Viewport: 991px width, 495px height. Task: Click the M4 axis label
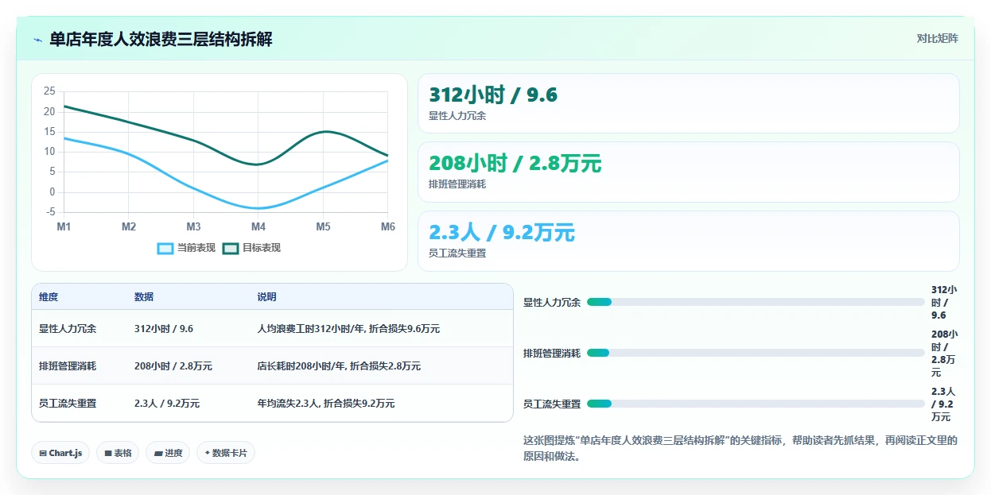click(x=258, y=226)
